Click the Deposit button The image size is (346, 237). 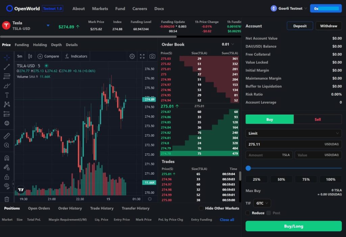(300, 26)
